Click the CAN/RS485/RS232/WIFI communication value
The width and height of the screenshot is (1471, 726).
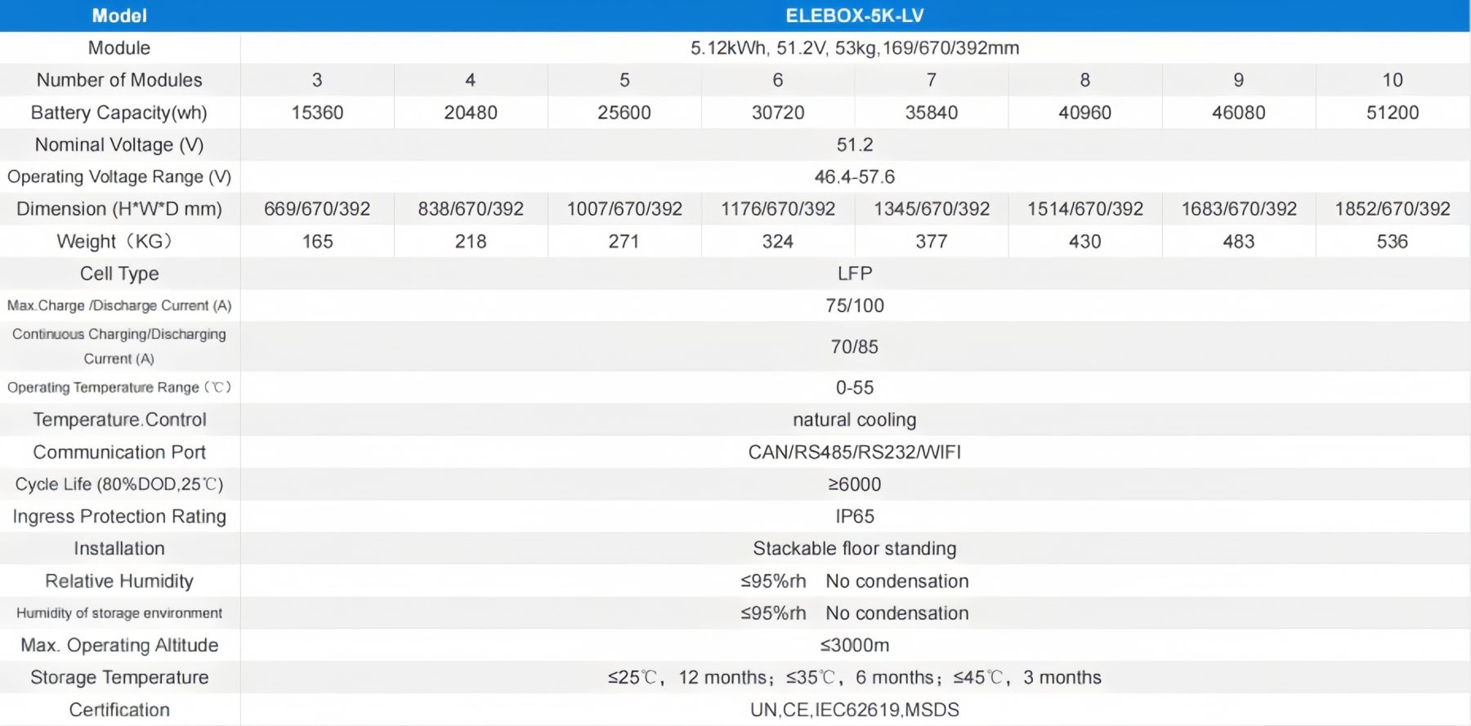point(854,452)
